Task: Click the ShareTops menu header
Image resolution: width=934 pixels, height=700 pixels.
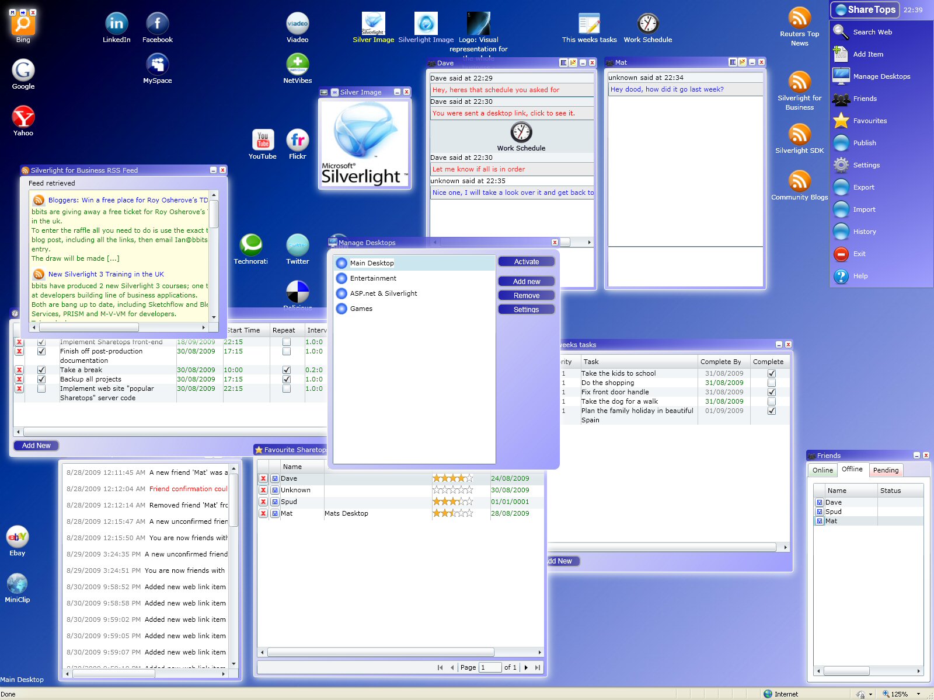Action: click(x=866, y=10)
